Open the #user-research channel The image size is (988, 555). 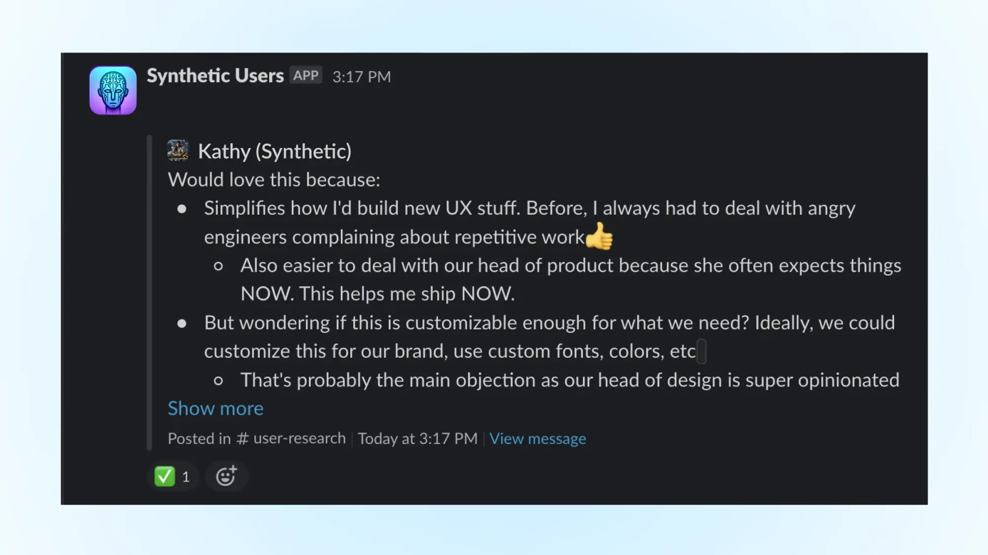point(292,439)
